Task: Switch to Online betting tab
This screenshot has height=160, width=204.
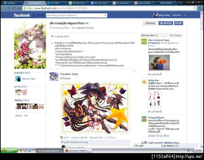Action: point(166,3)
